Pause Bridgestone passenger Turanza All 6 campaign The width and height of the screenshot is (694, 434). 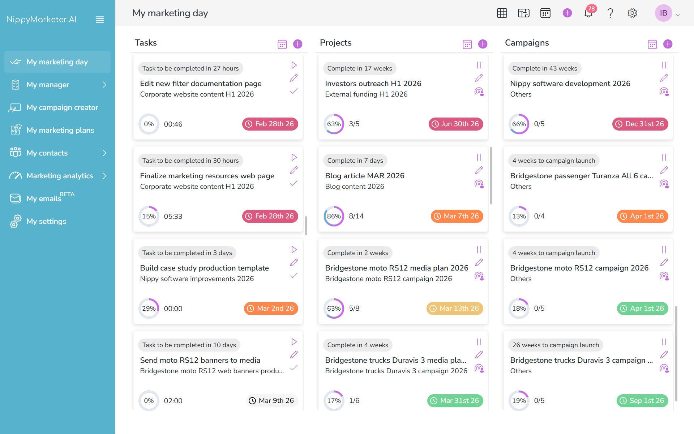coord(664,157)
